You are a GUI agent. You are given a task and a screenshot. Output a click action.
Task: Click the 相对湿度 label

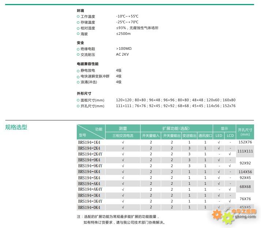pyautogui.click(x=88, y=28)
